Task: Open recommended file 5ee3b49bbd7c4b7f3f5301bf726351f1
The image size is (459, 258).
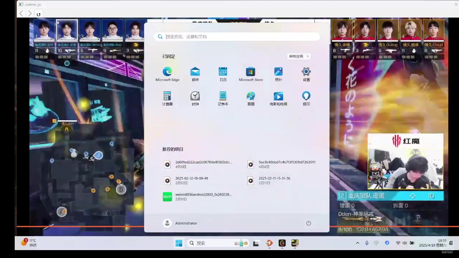Action: [281, 164]
